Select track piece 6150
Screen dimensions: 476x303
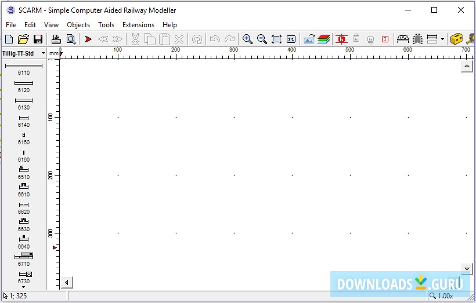tap(24, 138)
